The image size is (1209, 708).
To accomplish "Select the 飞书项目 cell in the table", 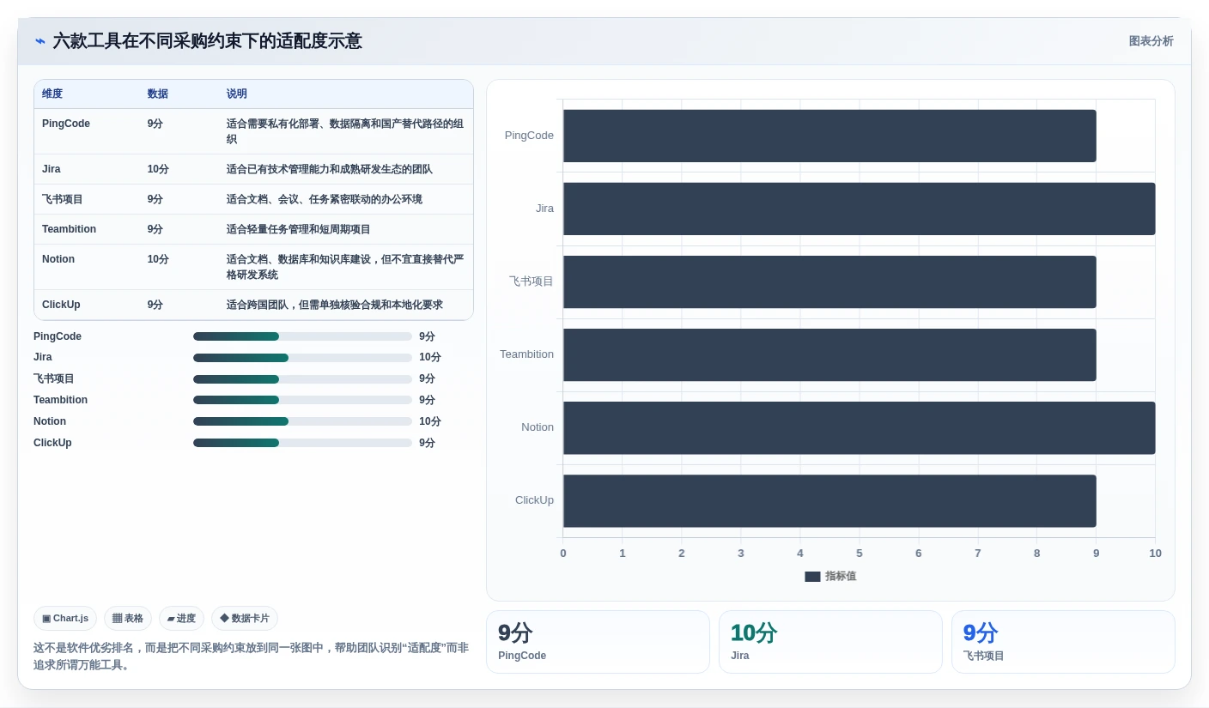I will (x=63, y=199).
